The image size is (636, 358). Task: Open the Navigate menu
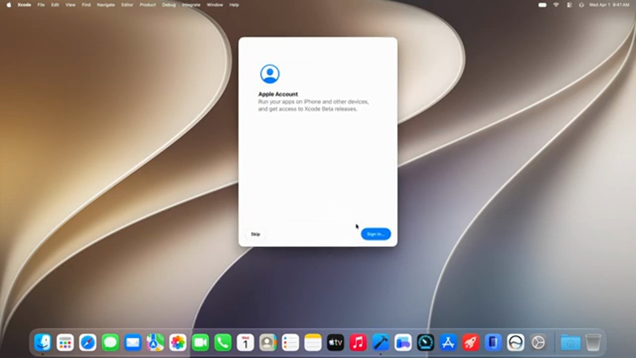(106, 4)
